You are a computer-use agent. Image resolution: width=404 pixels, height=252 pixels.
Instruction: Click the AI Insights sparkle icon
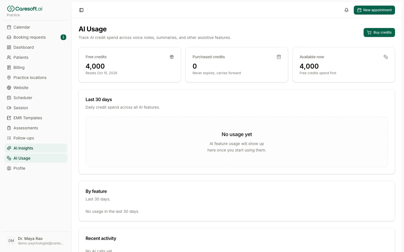pyautogui.click(x=9, y=148)
